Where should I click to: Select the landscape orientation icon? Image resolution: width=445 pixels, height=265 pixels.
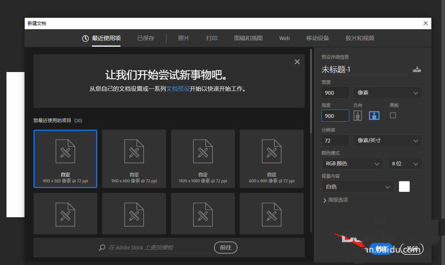tap(374, 115)
